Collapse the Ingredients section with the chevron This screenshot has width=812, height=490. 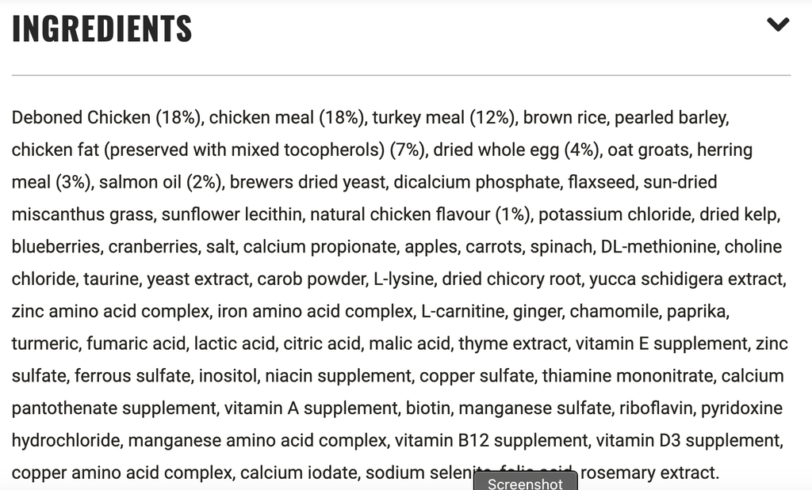click(x=778, y=25)
